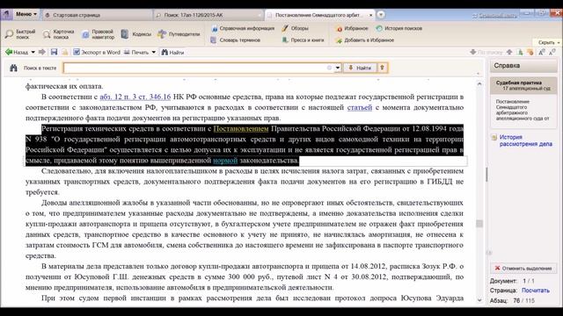The height and width of the screenshot is (316, 563).
Task: Open the Избранное list
Action: (x=352, y=28)
